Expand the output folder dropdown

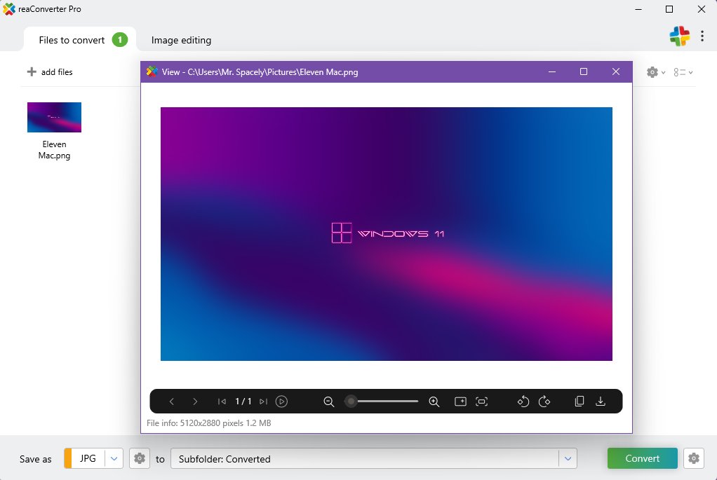[568, 458]
